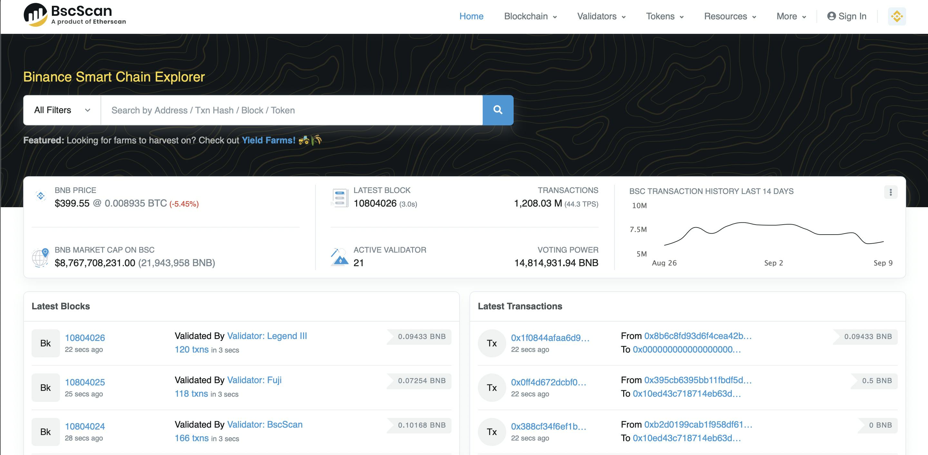This screenshot has width=928, height=455.
Task: Open sender address 0x8b6c8fd93d6f4cea42b...
Action: tap(698, 336)
